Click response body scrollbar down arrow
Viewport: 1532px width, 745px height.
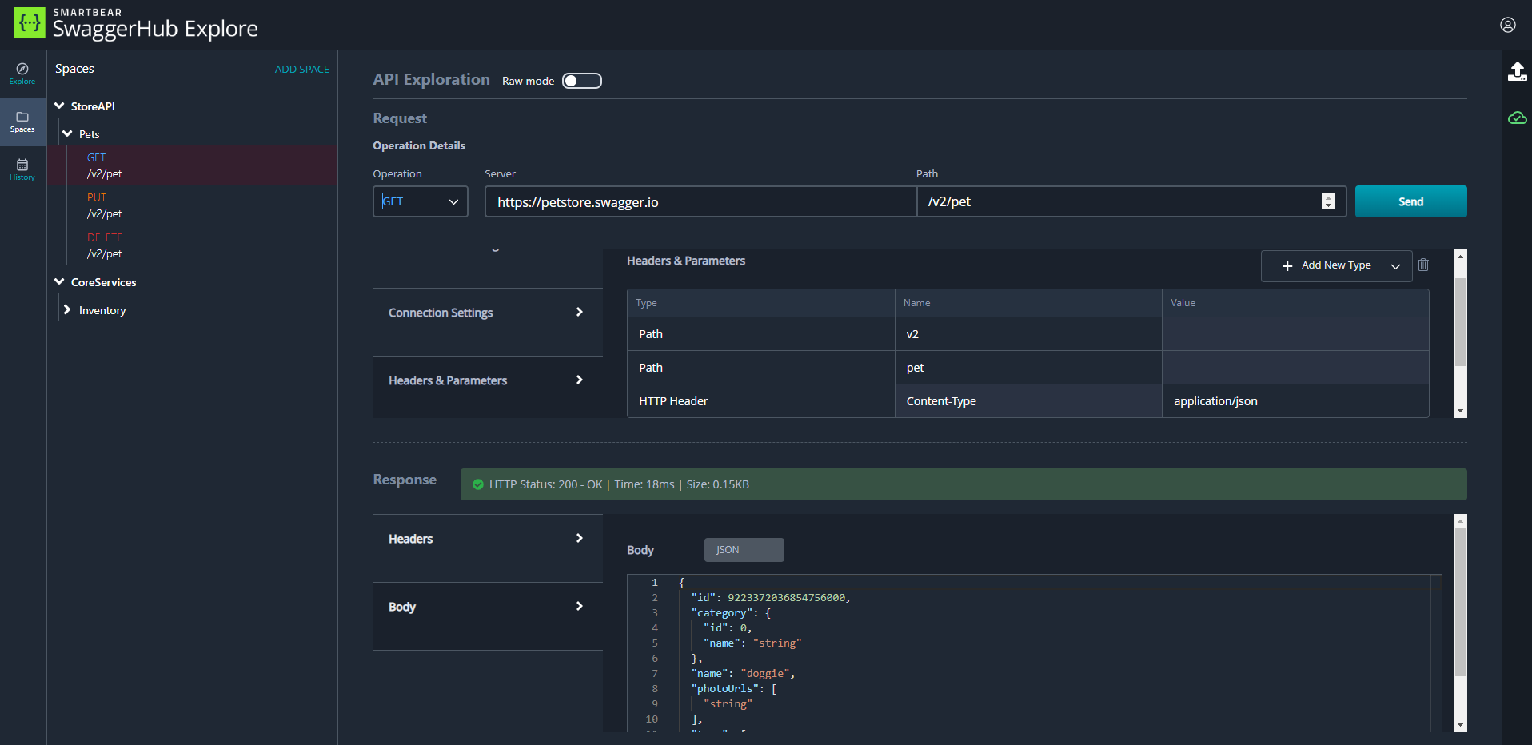click(1460, 726)
